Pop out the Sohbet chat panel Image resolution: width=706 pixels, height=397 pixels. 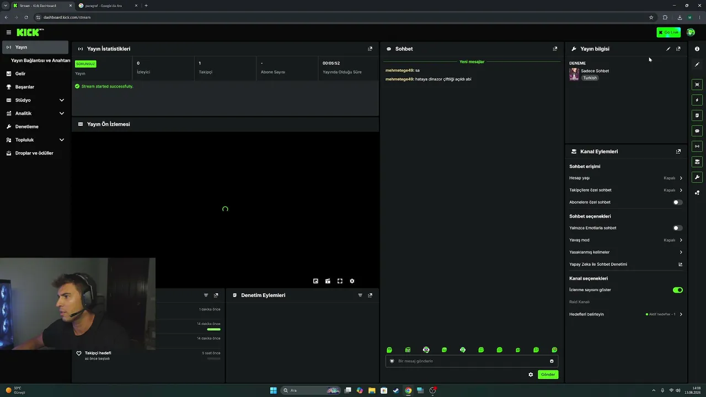[x=555, y=49]
